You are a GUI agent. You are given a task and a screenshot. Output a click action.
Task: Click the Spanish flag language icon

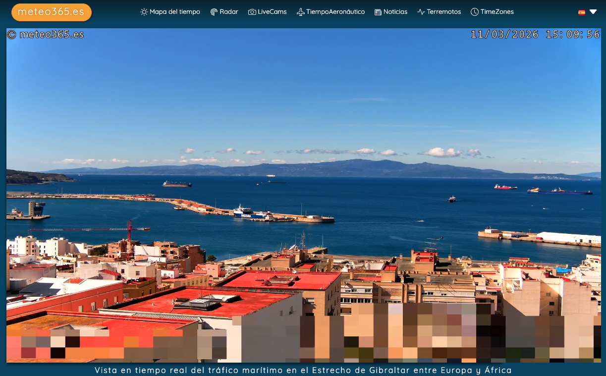pos(582,12)
